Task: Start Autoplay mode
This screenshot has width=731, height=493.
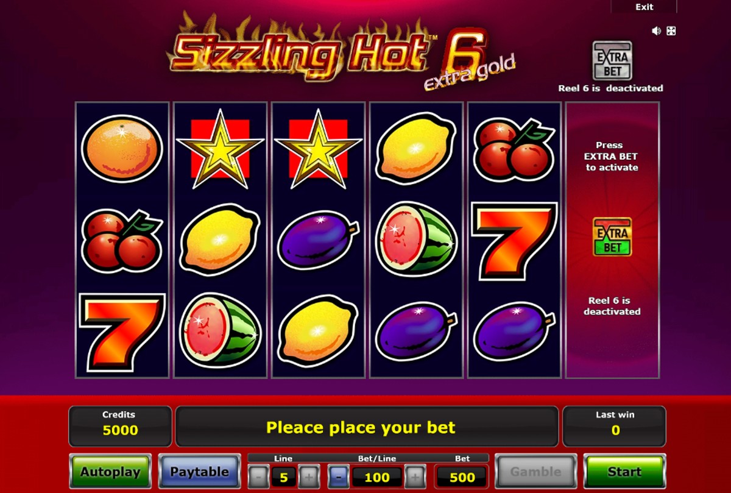Action: point(110,472)
